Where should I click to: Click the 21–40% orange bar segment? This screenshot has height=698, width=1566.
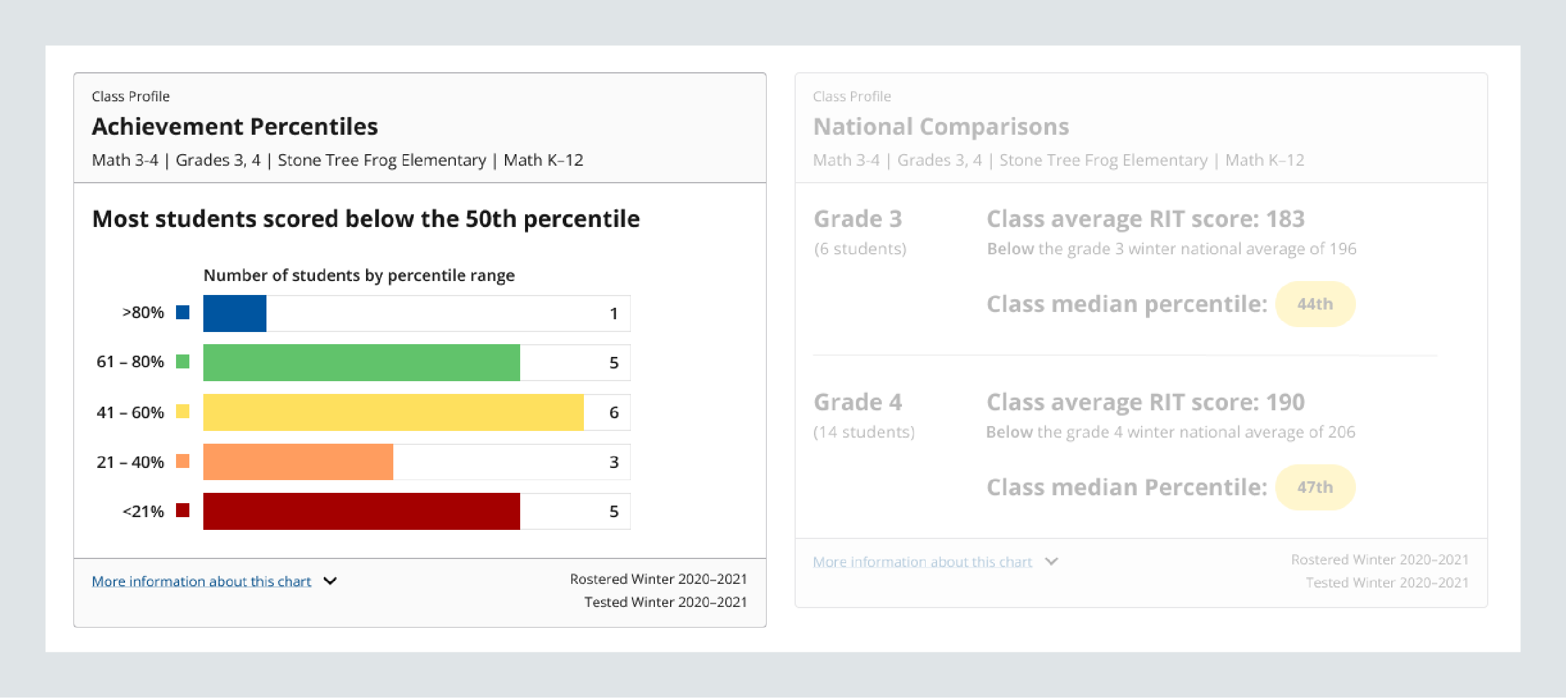(x=298, y=462)
